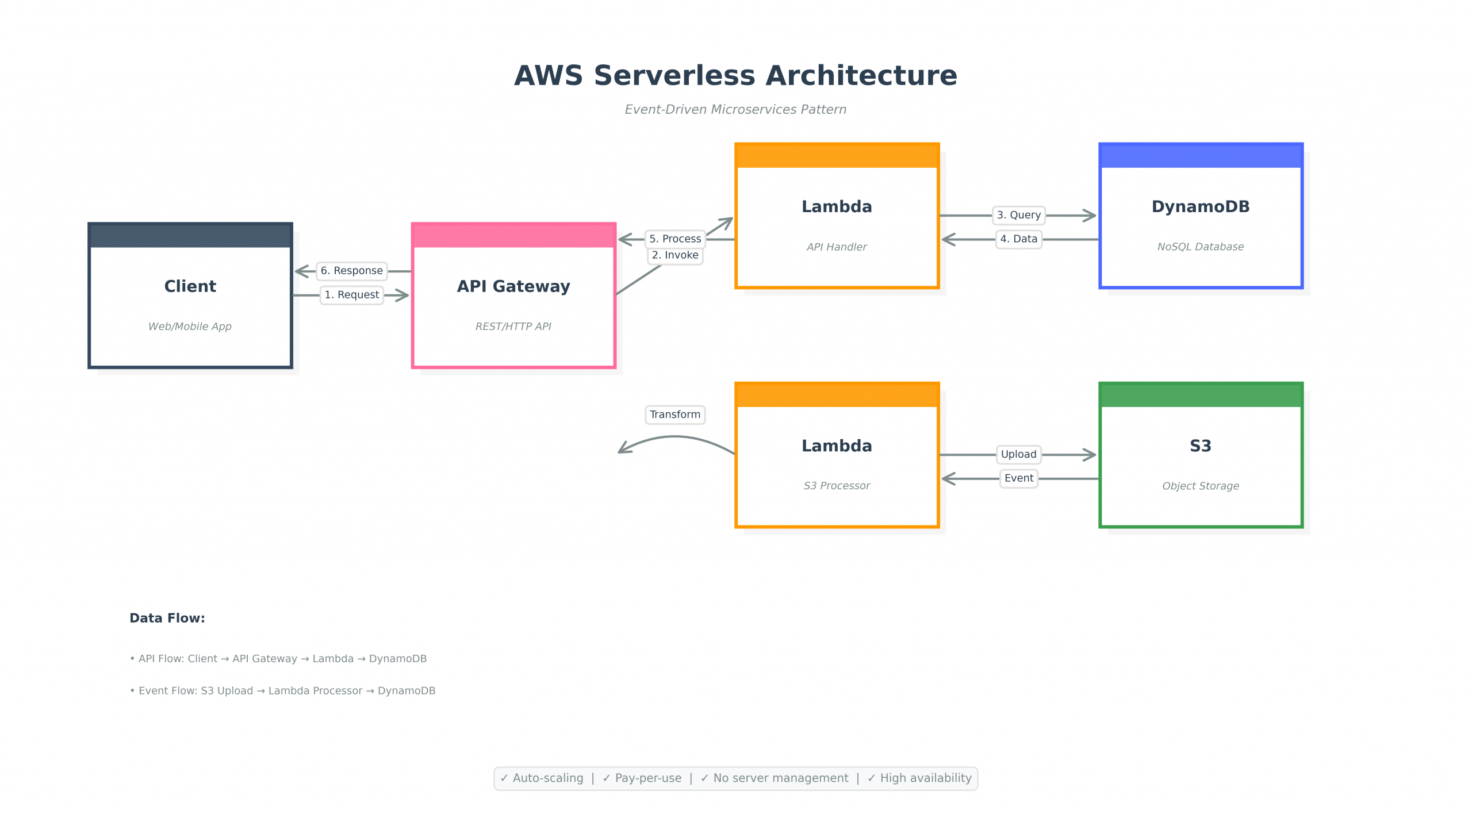The image size is (1472, 814).
Task: Click the Auto-scaling features footer box
Action: click(x=735, y=778)
